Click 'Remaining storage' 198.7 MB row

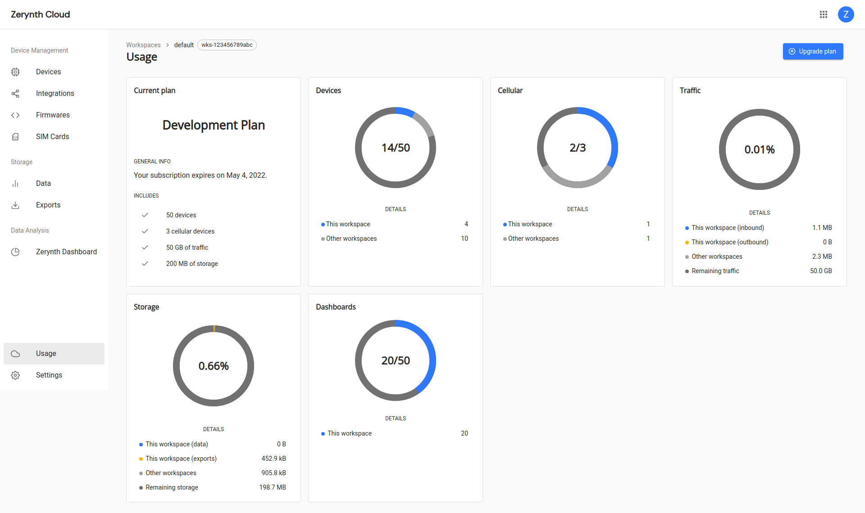click(213, 487)
